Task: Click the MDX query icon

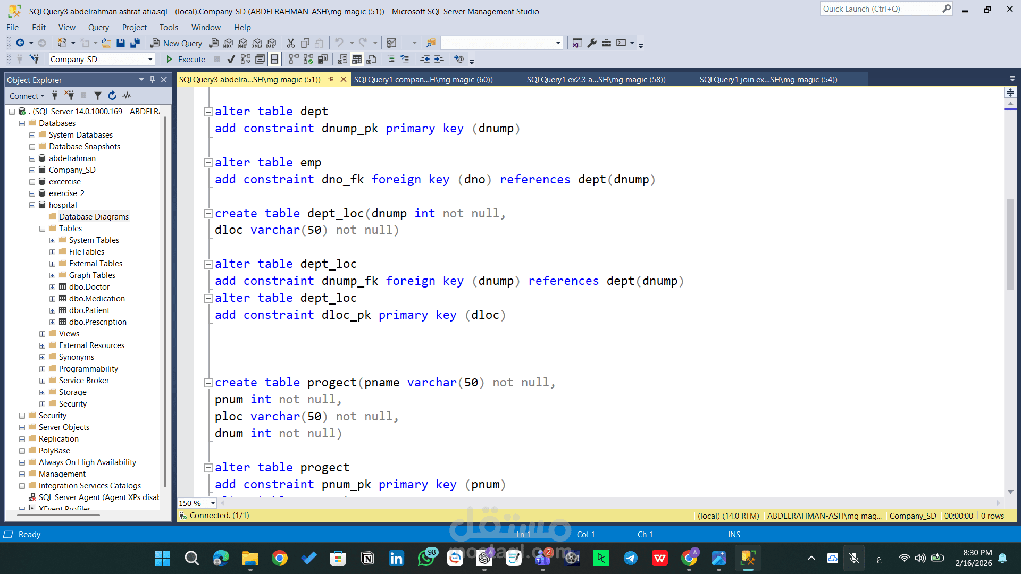Action: (x=228, y=43)
